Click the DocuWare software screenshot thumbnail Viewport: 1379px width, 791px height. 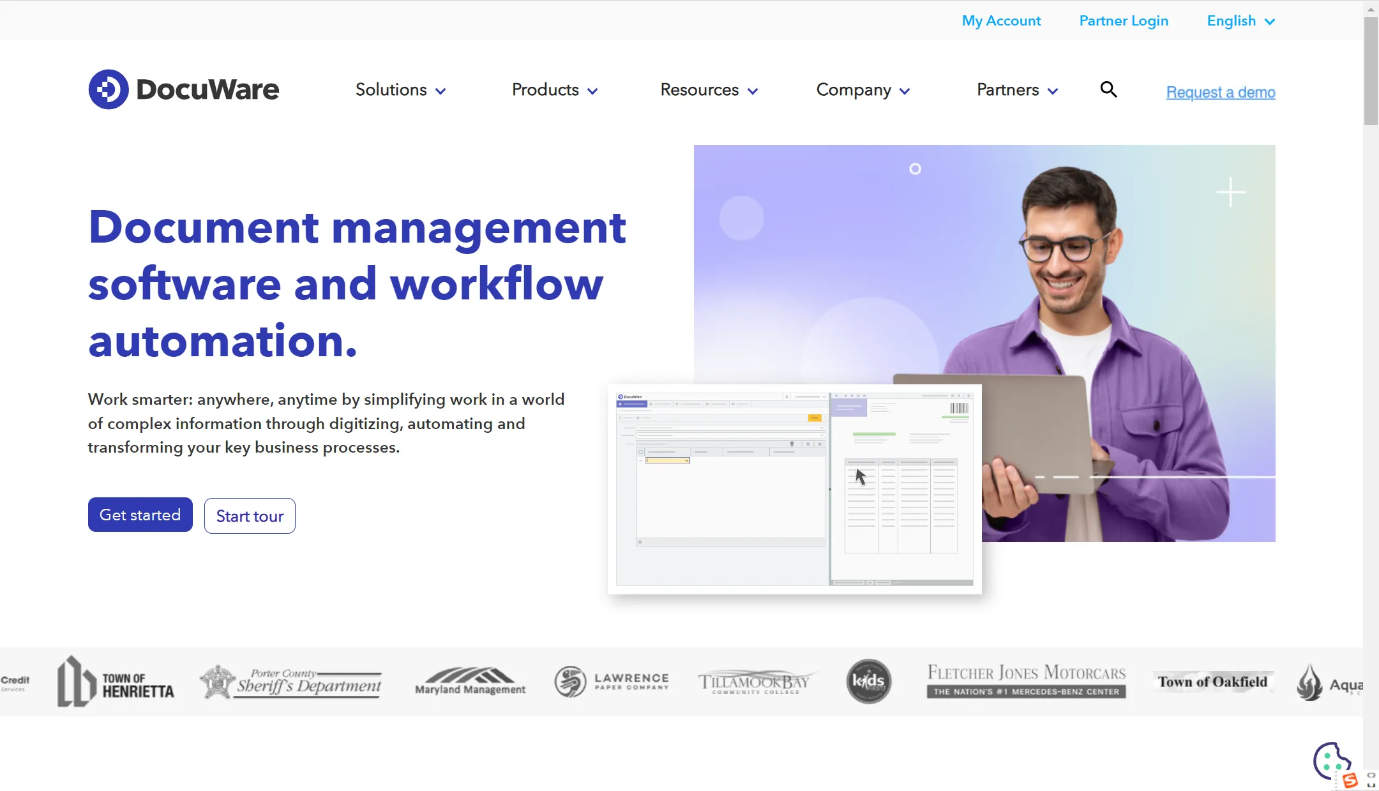pos(794,489)
